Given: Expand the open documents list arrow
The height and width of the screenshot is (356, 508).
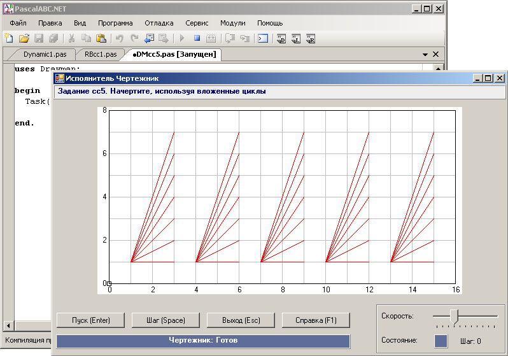Looking at the screenshot, I should coord(425,55).
